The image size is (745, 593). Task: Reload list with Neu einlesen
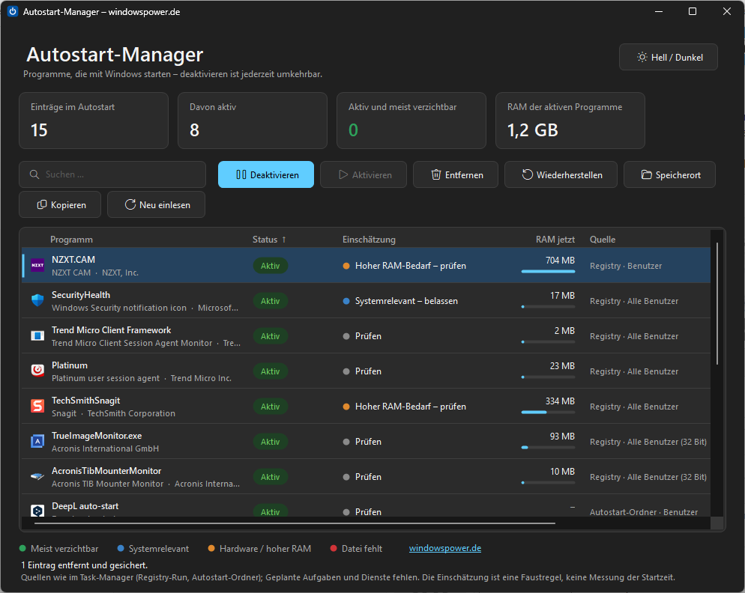(157, 204)
